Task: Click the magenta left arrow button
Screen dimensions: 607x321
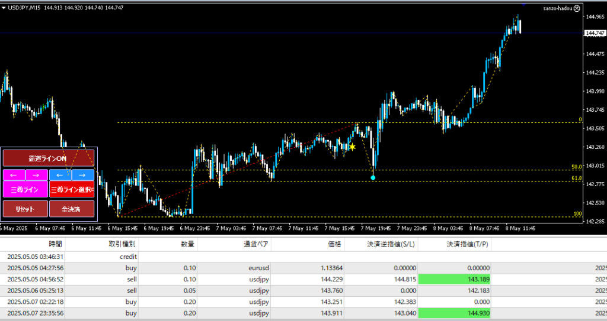Action: (x=14, y=175)
